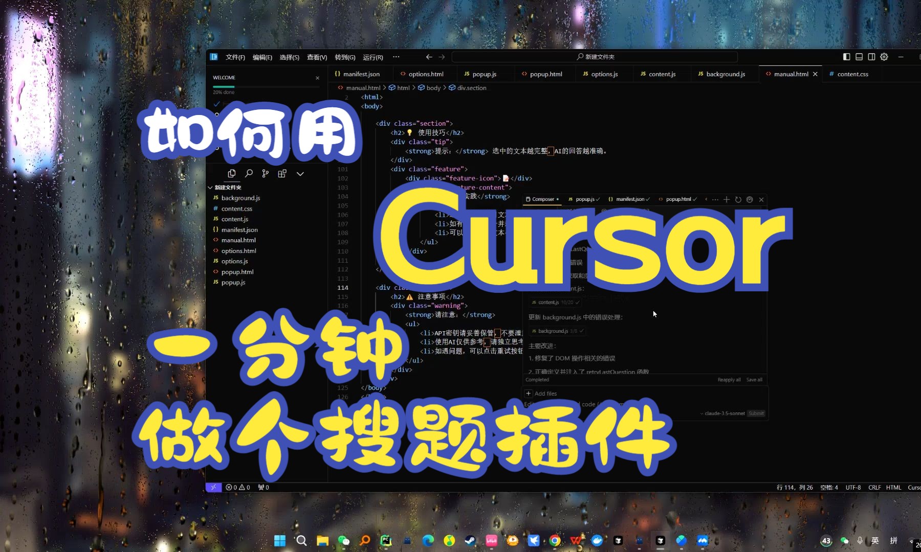Go back with the left arrow
921x552 pixels.
click(x=429, y=57)
